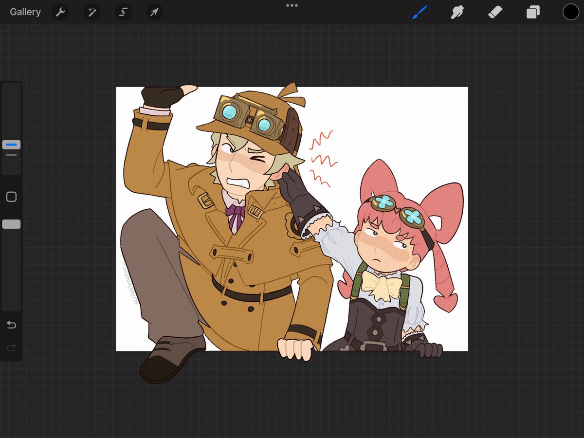
Task: Tap the Modify square button in sidebar
Action: click(11, 197)
